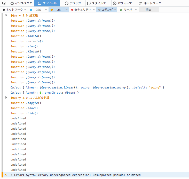
Task: Open the JS filter dropdown arrow
Action: 67,10
